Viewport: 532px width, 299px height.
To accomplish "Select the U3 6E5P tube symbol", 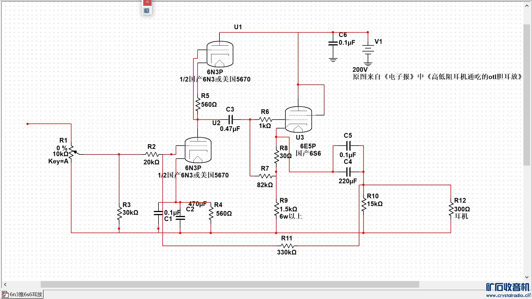I will [x=298, y=120].
